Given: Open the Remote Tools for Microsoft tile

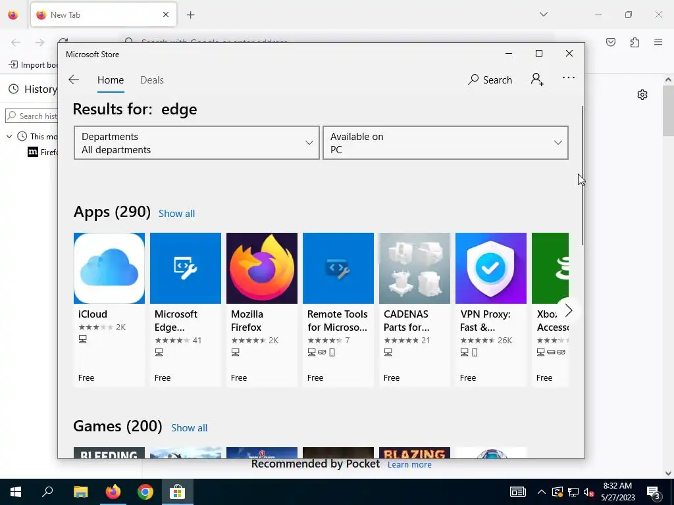Looking at the screenshot, I should click(338, 310).
